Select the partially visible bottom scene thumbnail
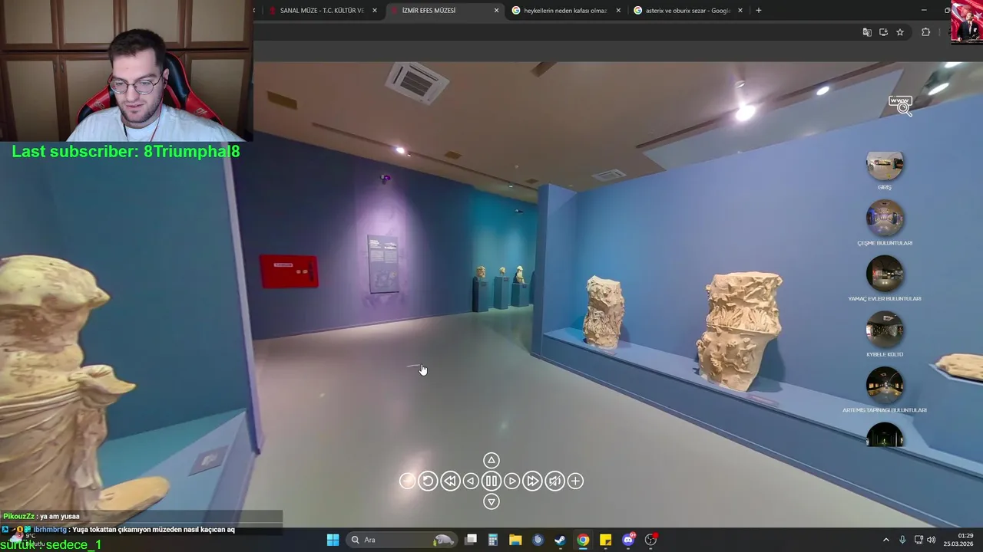The height and width of the screenshot is (552, 983). click(885, 435)
